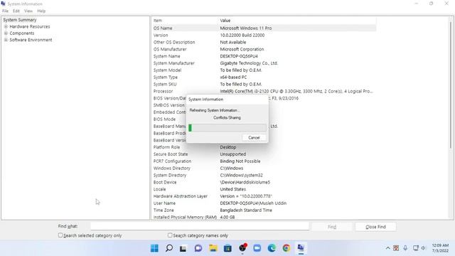The width and height of the screenshot is (455, 256).
Task: Click the red tray icon beside the chevron
Action: pyautogui.click(x=396, y=248)
